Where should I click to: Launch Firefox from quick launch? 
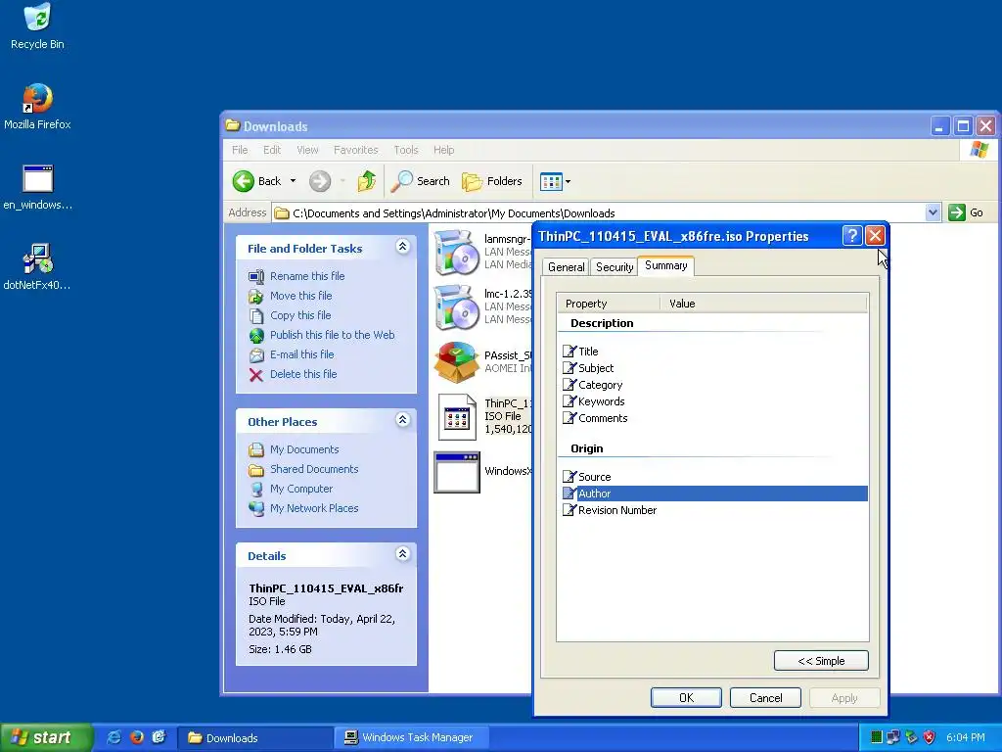click(x=136, y=737)
